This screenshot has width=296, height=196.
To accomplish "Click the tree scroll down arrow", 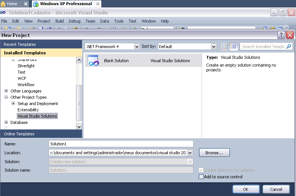I will (x=79, y=126).
